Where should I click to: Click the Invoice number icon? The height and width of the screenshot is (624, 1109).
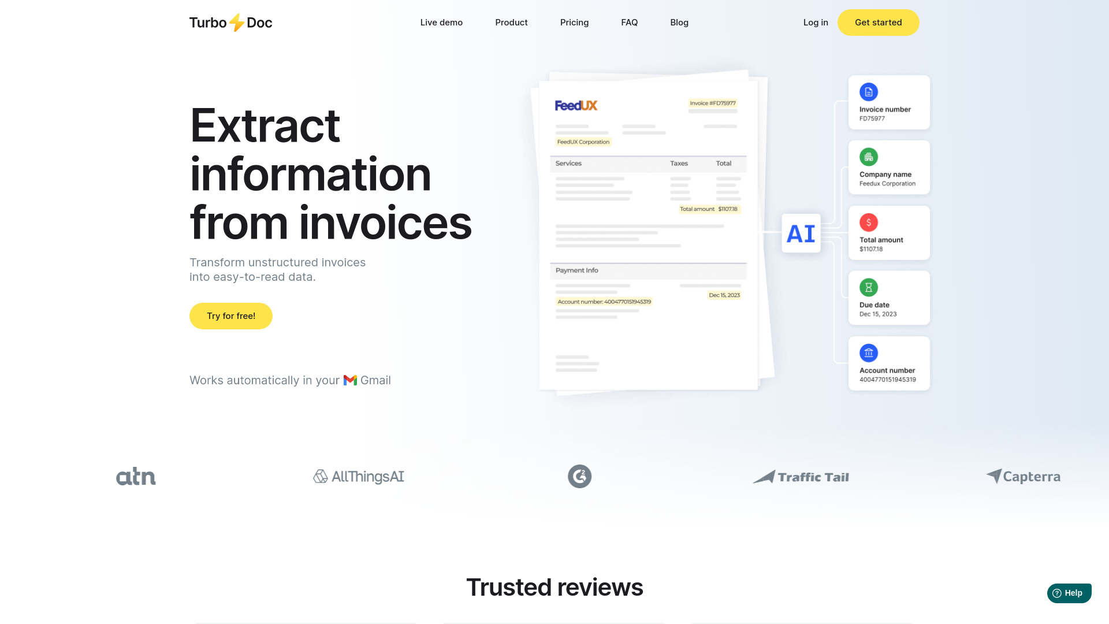click(868, 91)
